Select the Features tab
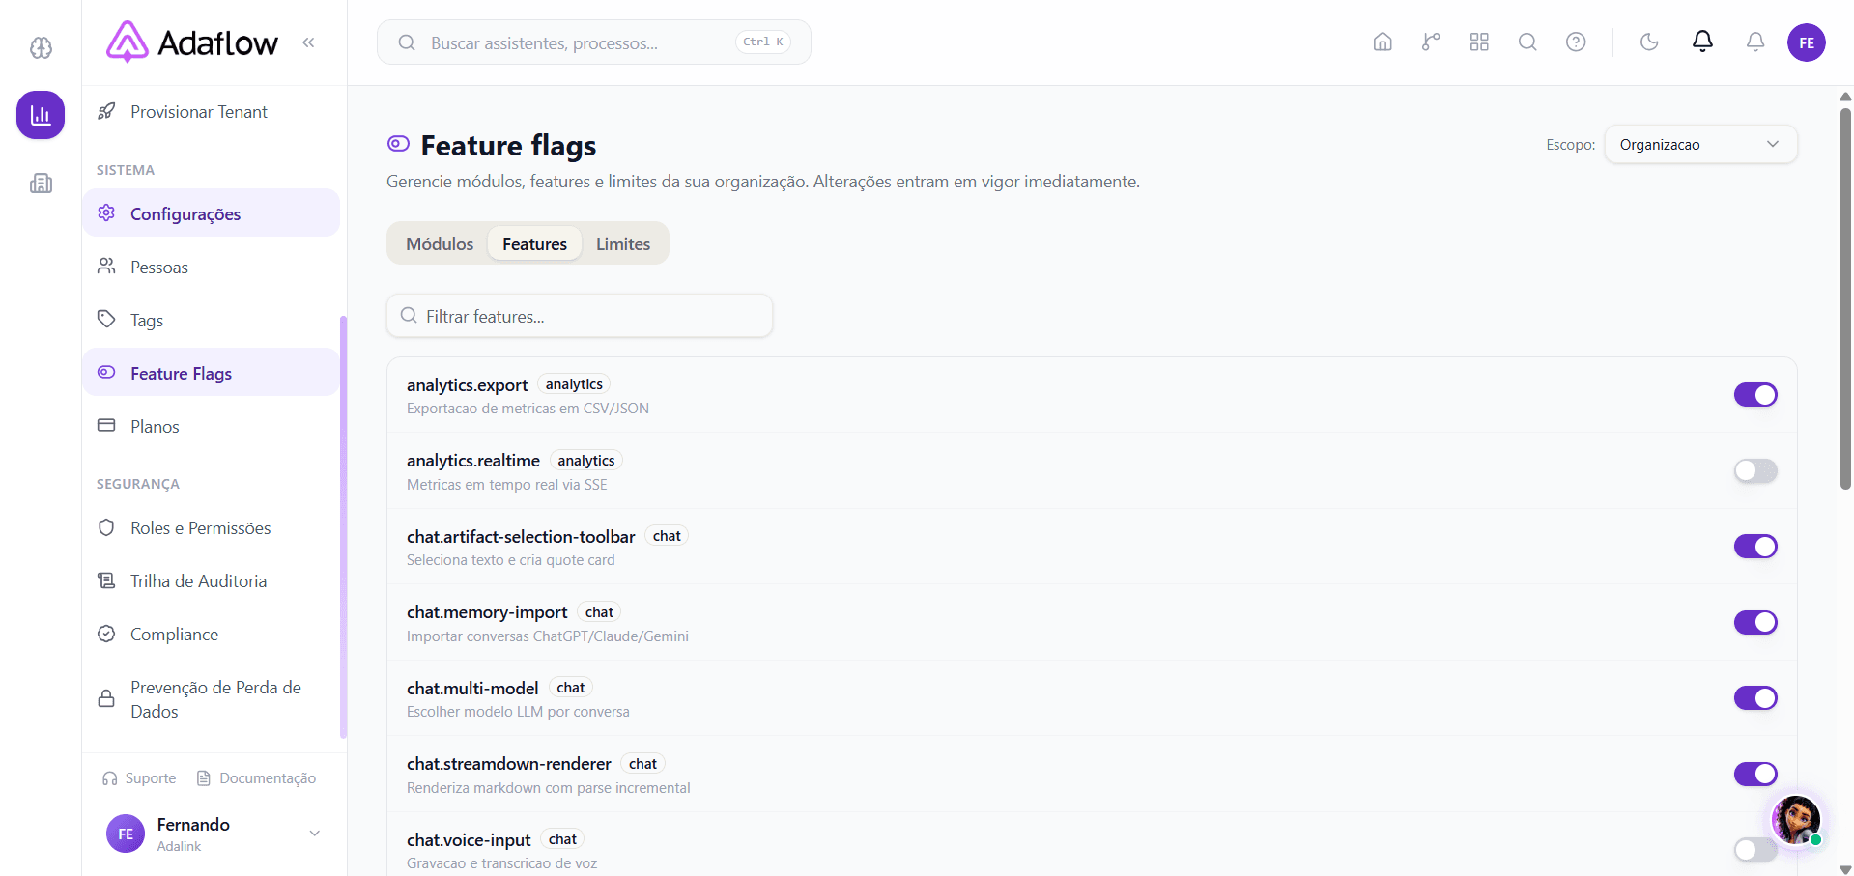 [x=534, y=243]
